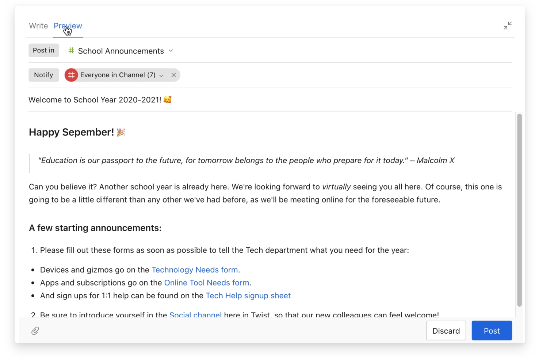Open the Everyone in Channel recipients dropdown
The width and height of the screenshot is (539, 357).
pyautogui.click(x=161, y=75)
